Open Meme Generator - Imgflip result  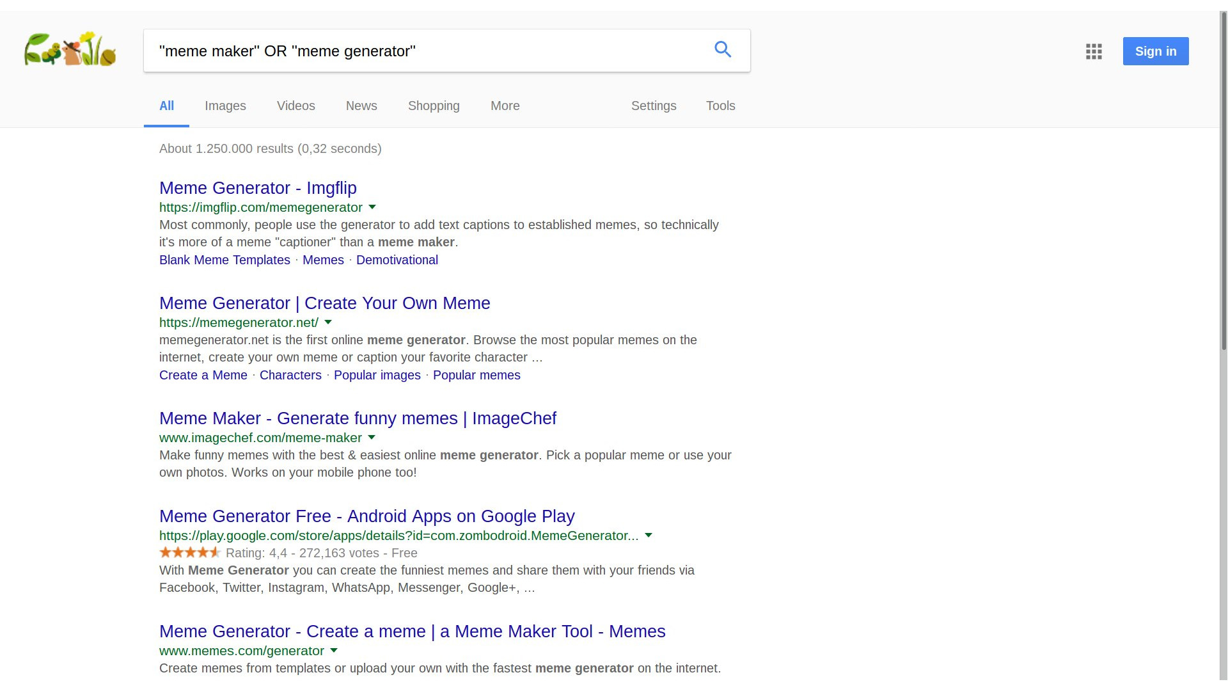tap(258, 188)
